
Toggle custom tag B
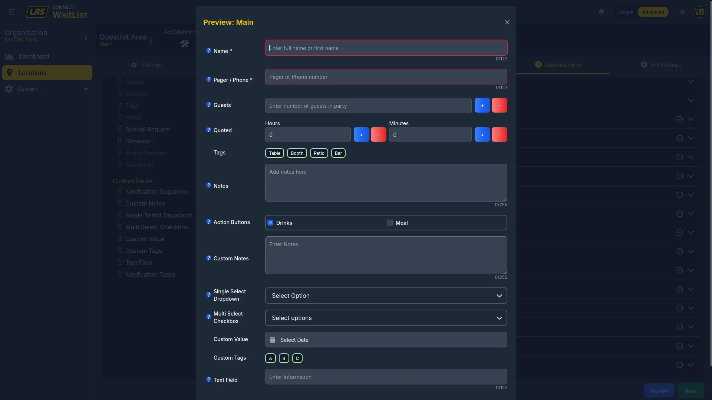point(284,358)
